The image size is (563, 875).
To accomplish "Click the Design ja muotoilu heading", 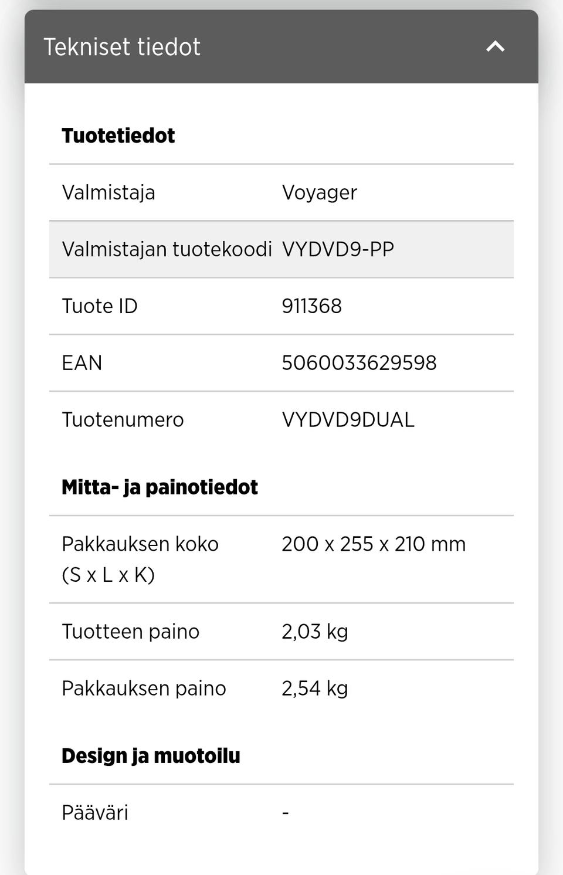I will tap(151, 756).
